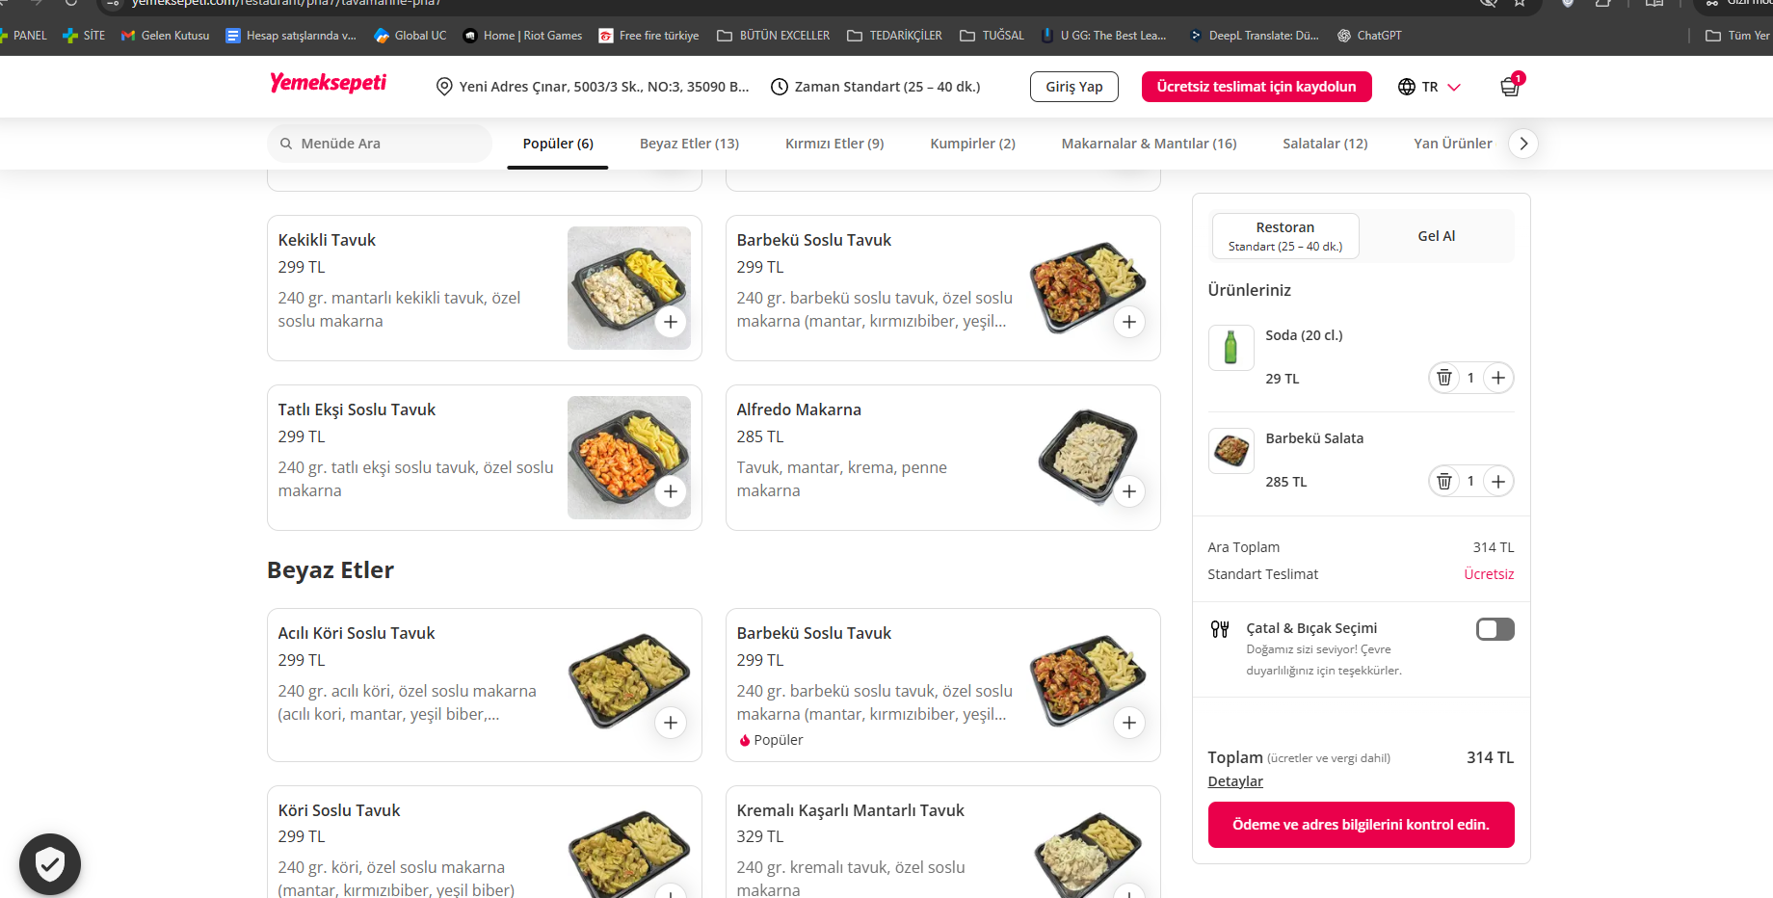Delete Barbekü Salata using trash icon
The width and height of the screenshot is (1773, 898).
point(1444,481)
